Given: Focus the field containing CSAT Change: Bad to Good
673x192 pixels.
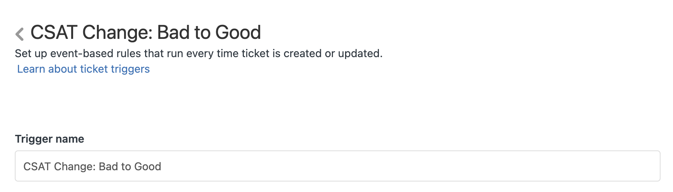Looking at the screenshot, I should (x=337, y=166).
